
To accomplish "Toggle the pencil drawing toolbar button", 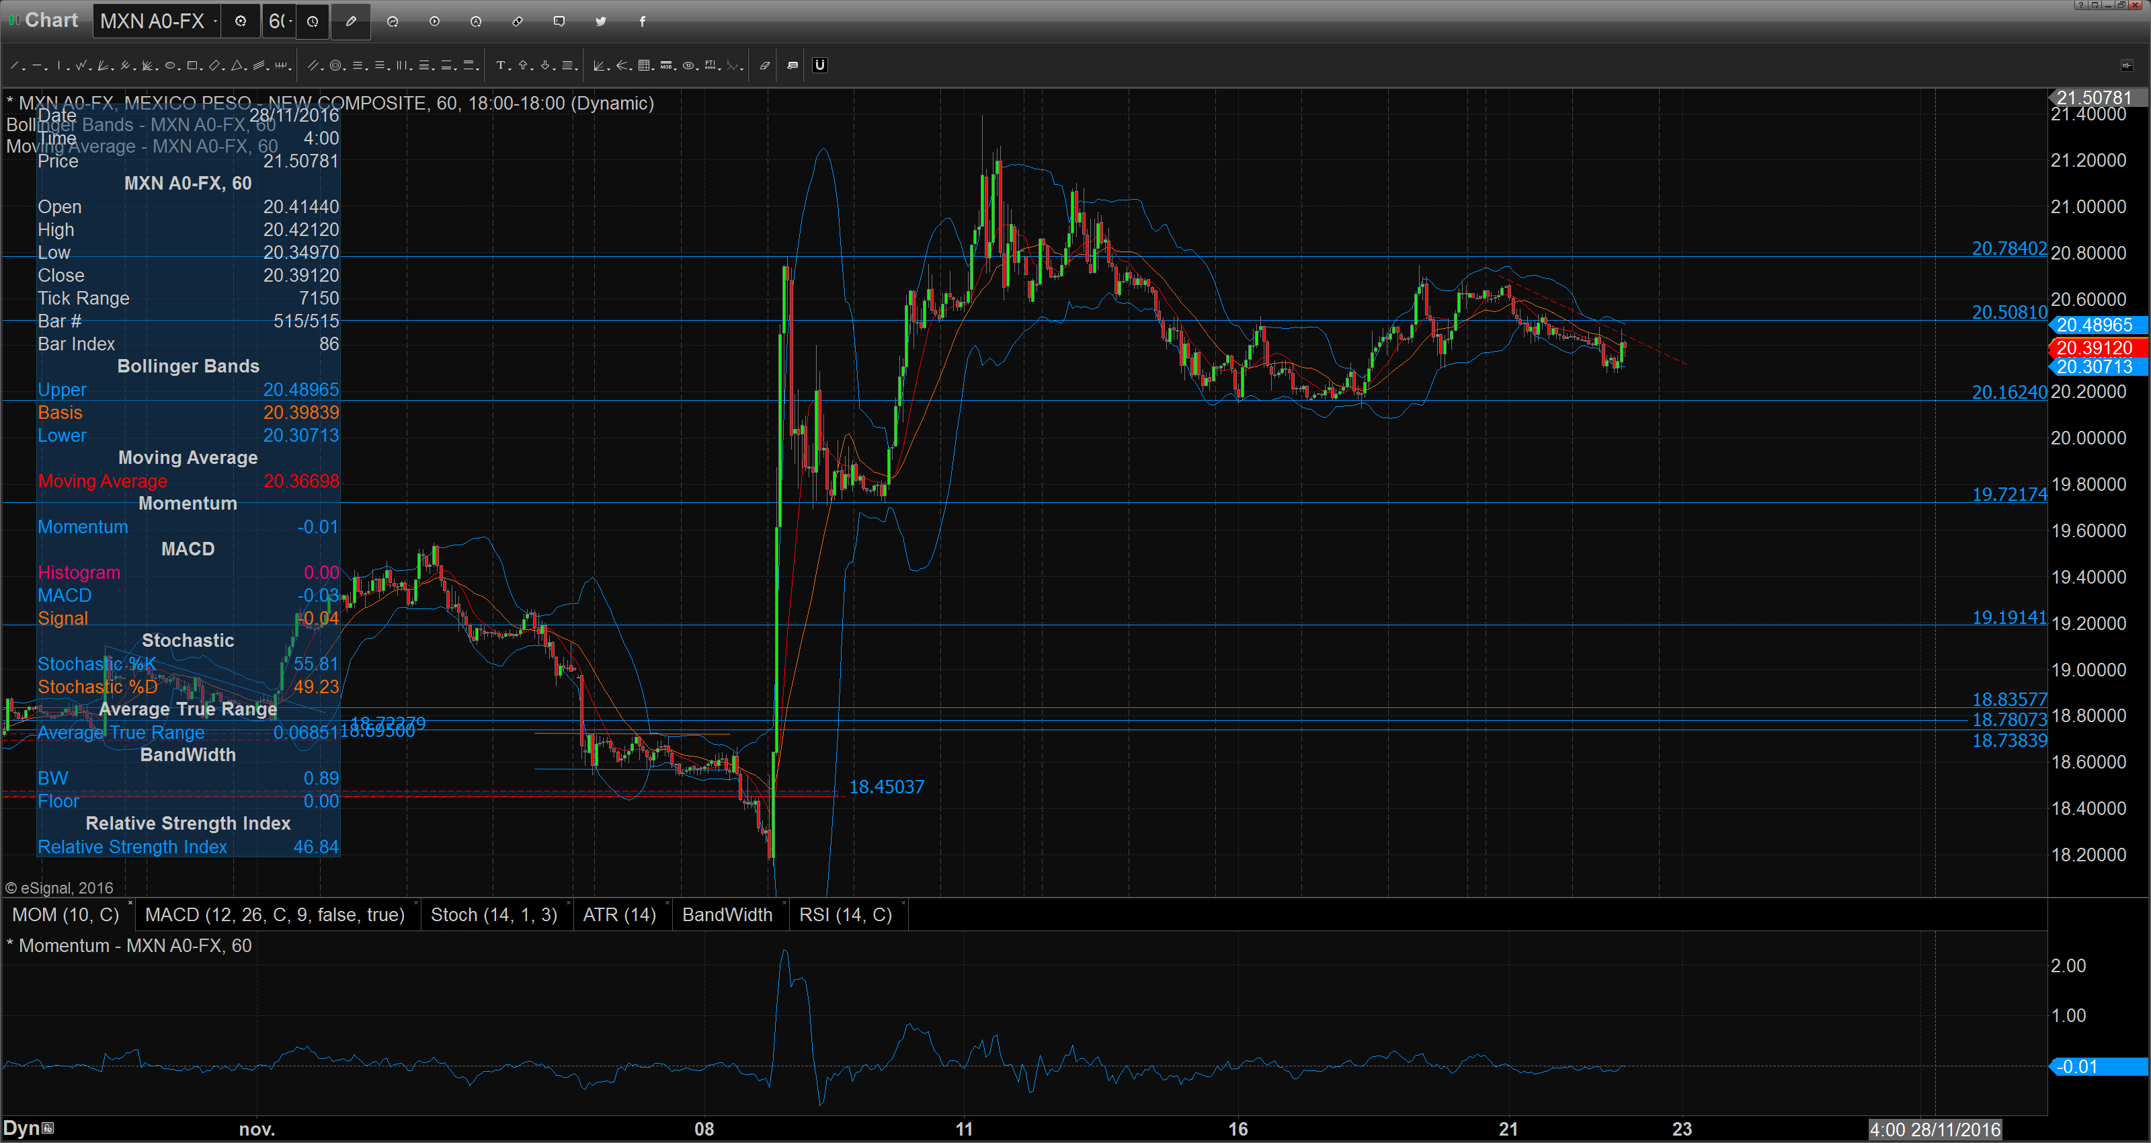I will click(x=351, y=22).
